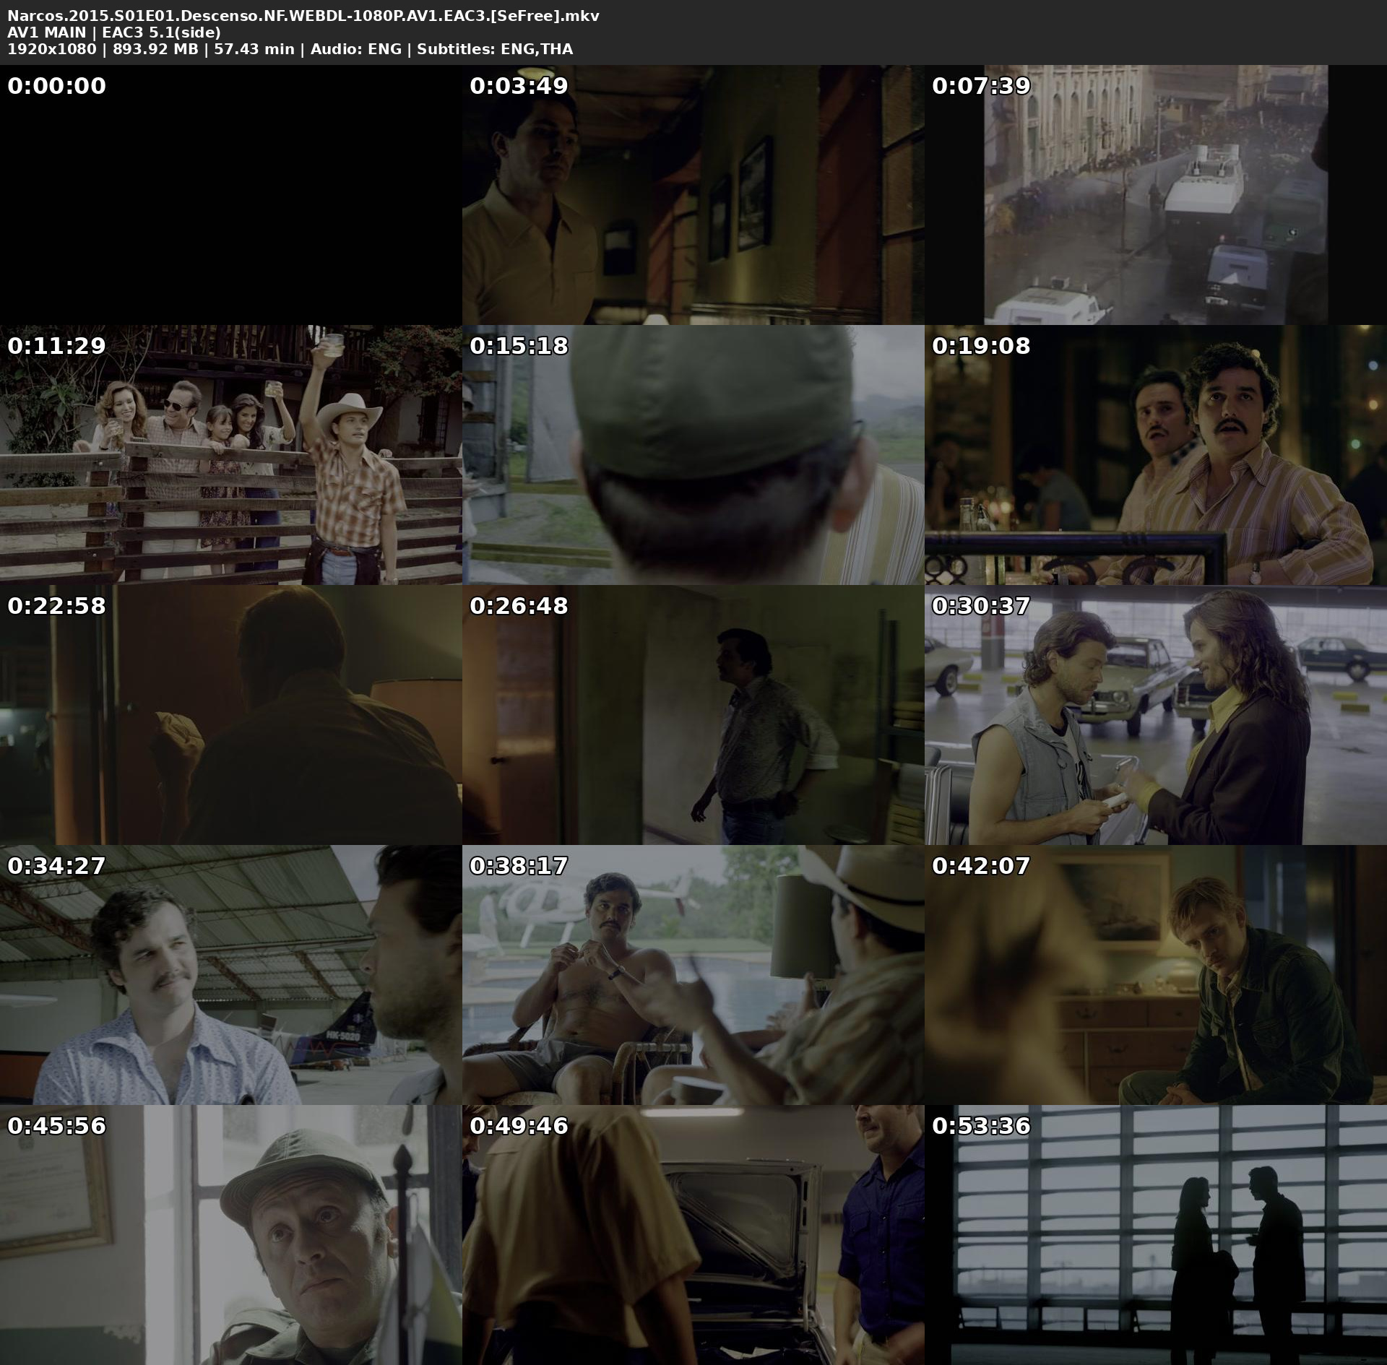Viewport: 1387px width, 1365px height.
Task: Open the two mustached men frame 0:19:08
Action: 1155,455
